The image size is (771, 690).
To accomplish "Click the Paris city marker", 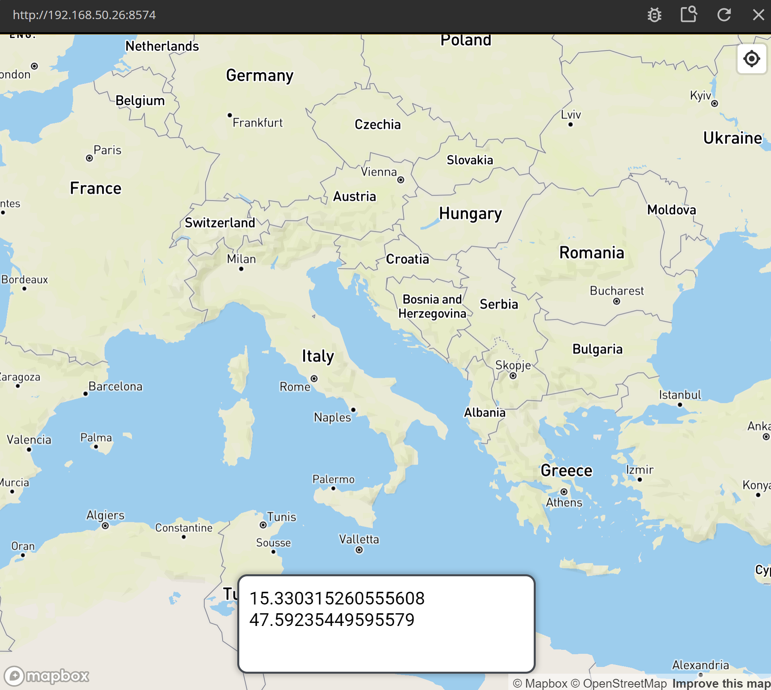I will pyautogui.click(x=89, y=158).
